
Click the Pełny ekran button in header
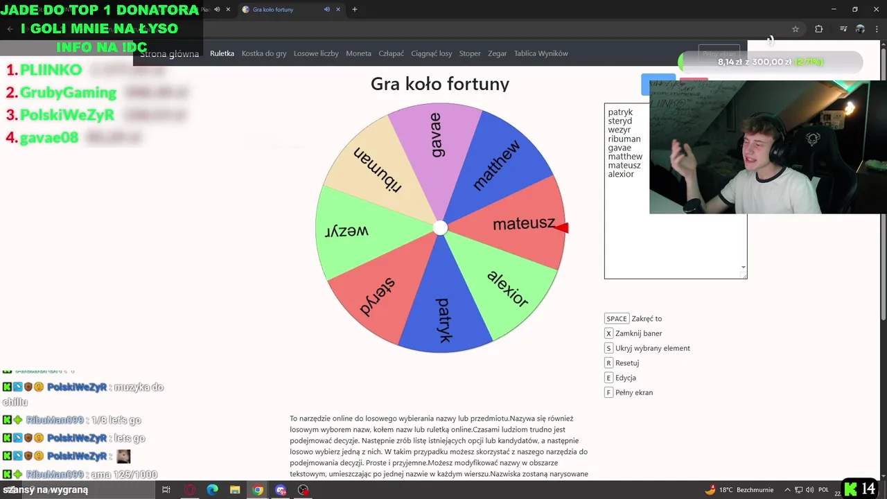[719, 53]
